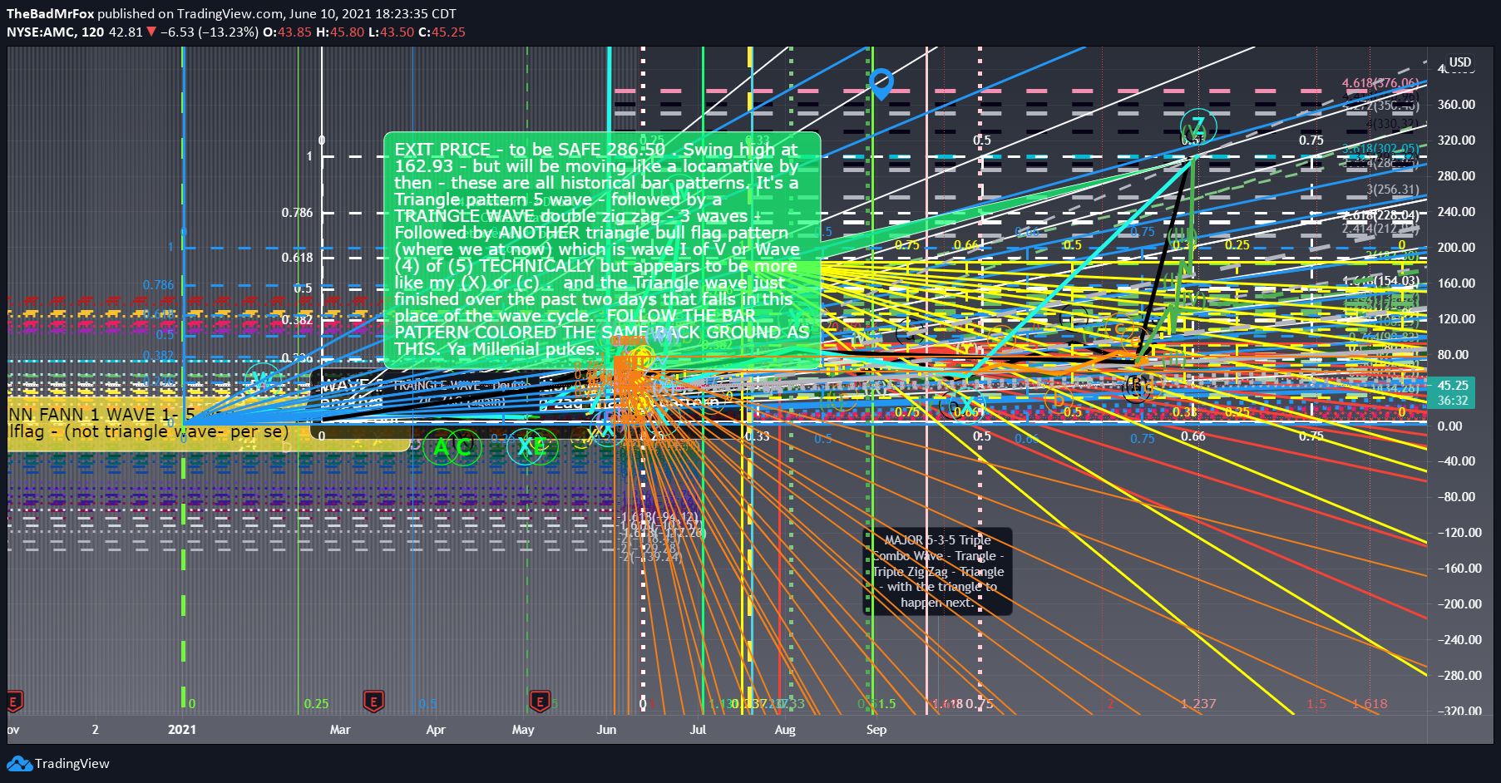Click the Sep label on time axis
The width and height of the screenshot is (1501, 783).
coord(876,729)
